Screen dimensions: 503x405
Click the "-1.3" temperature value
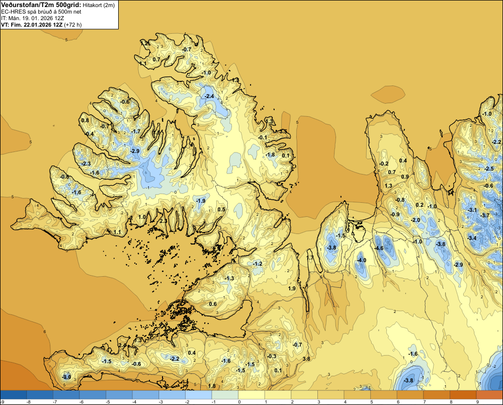[229, 278]
